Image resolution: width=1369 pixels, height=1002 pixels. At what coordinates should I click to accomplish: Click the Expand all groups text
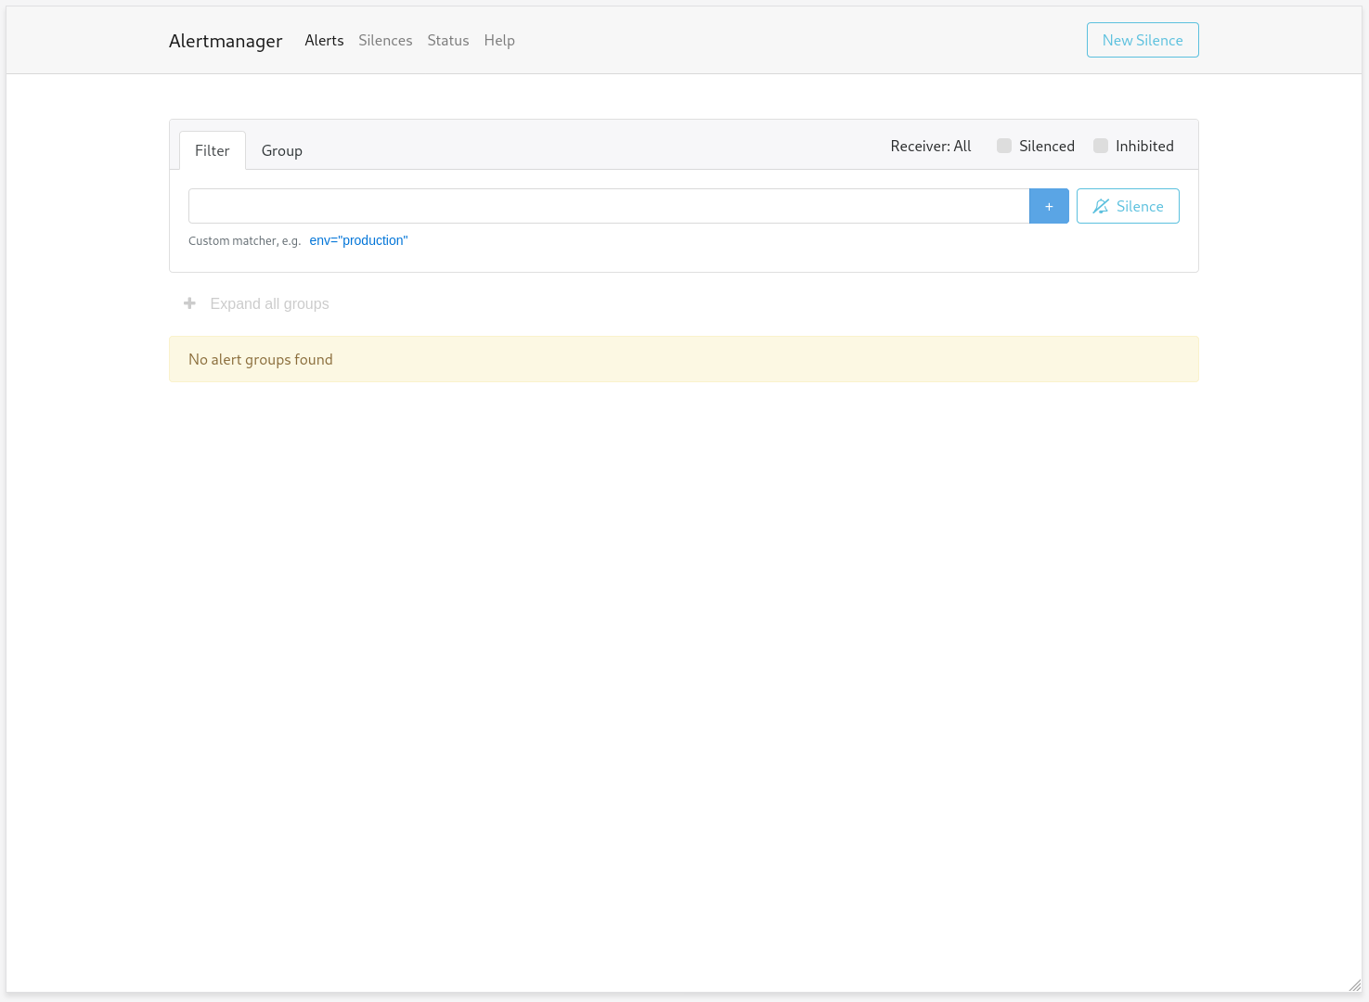coord(269,303)
